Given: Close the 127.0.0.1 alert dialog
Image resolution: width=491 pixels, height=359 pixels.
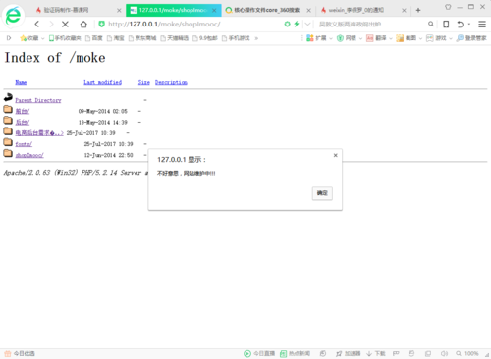Looking at the screenshot, I should click(x=335, y=155).
